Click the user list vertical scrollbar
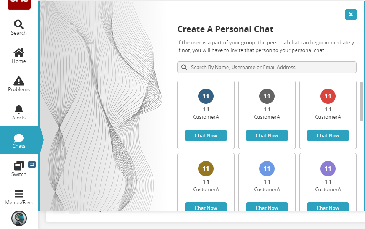The image size is (365, 229). [362, 101]
